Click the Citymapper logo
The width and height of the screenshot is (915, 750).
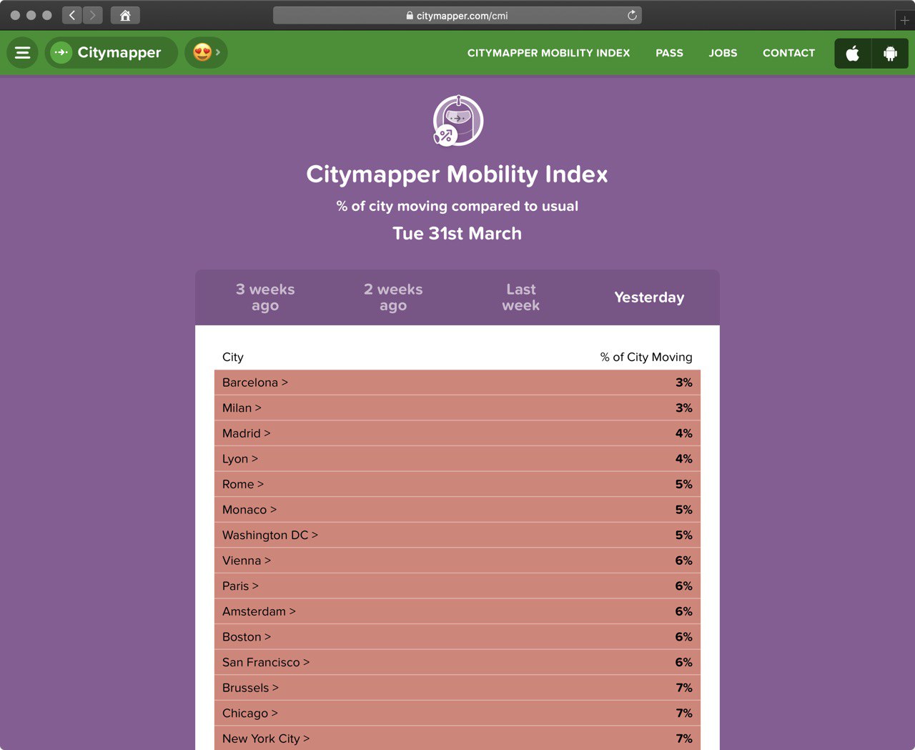tap(111, 53)
